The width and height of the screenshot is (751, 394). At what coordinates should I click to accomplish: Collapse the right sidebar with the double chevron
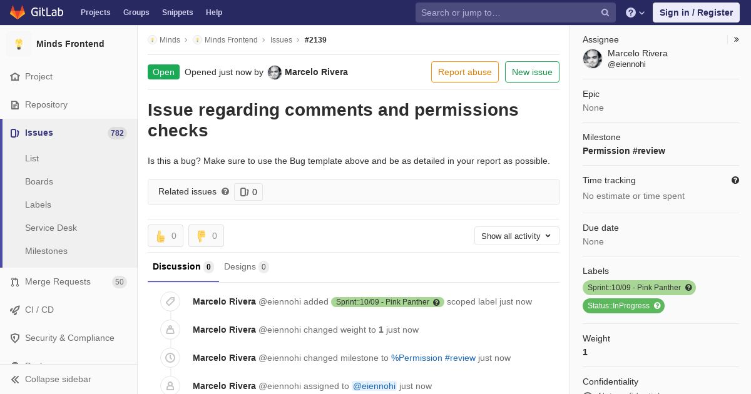coord(737,39)
